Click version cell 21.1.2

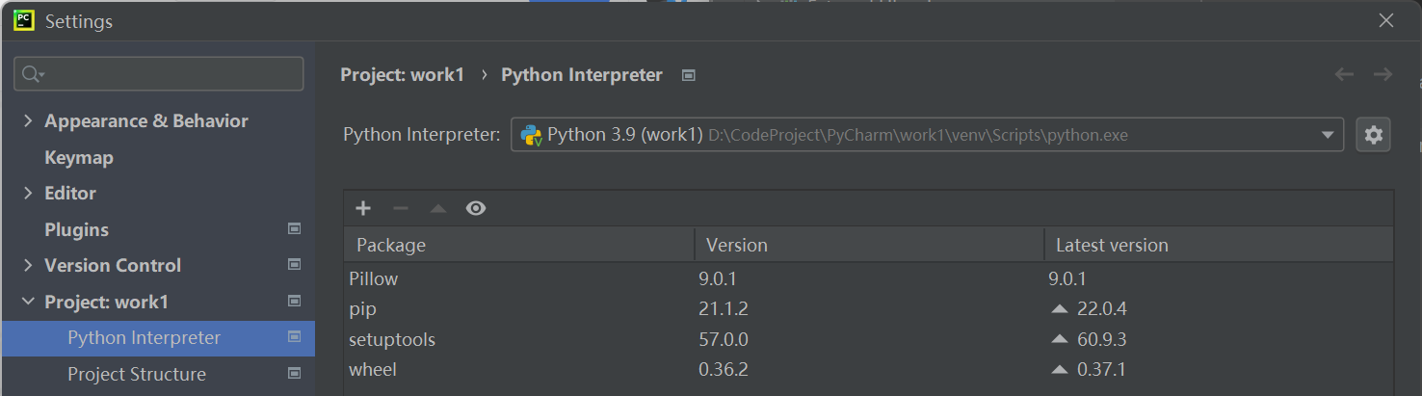coord(724,309)
